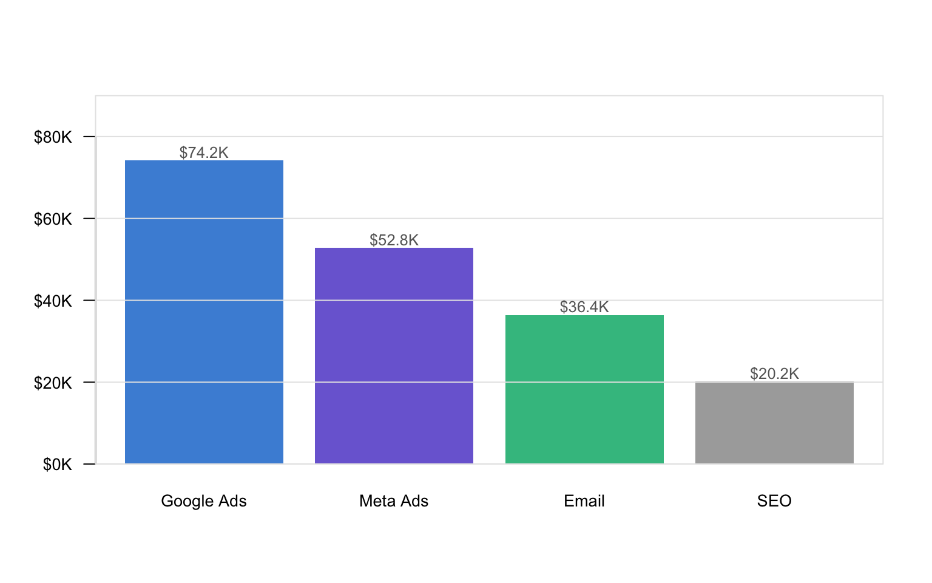The height and width of the screenshot is (583, 932).
Task: Click the $80K y-axis tick label
Action: [53, 137]
